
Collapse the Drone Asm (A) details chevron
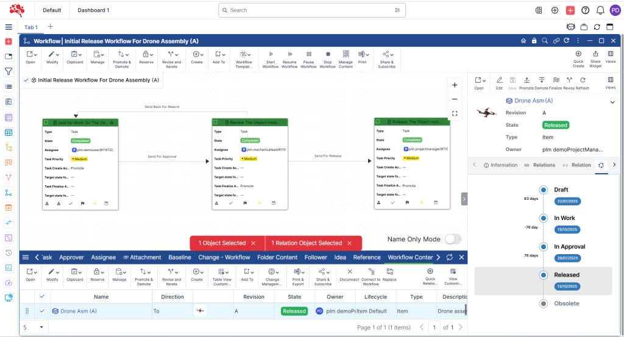(x=612, y=102)
